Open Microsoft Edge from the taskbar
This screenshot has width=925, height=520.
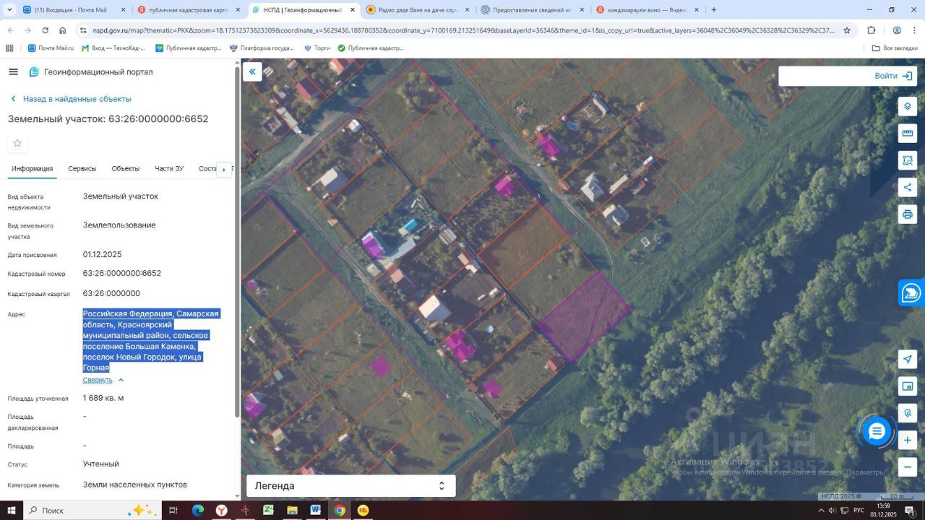pos(197,511)
